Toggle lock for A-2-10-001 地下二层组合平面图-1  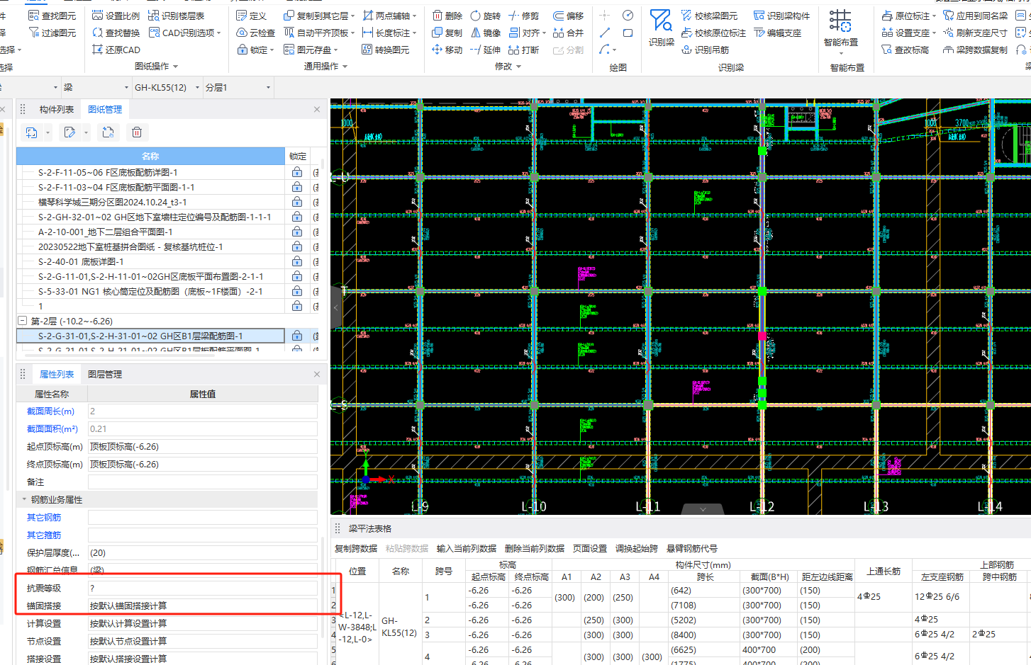(297, 232)
